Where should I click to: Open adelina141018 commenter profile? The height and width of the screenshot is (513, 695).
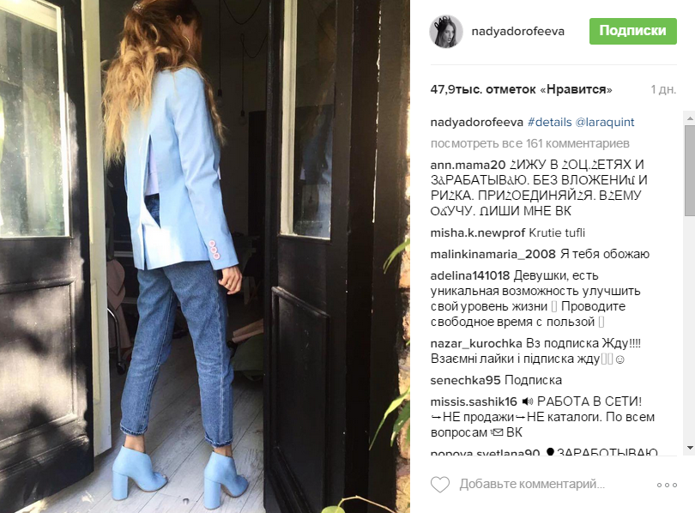click(470, 275)
